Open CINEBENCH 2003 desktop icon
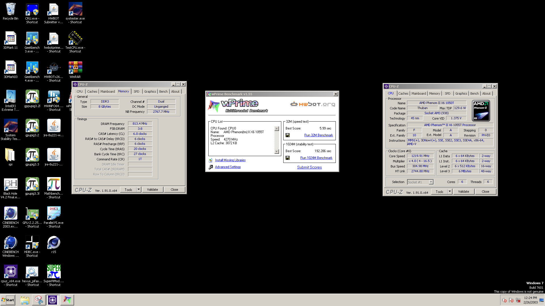Image resolution: width=545 pixels, height=306 pixels. (11, 217)
